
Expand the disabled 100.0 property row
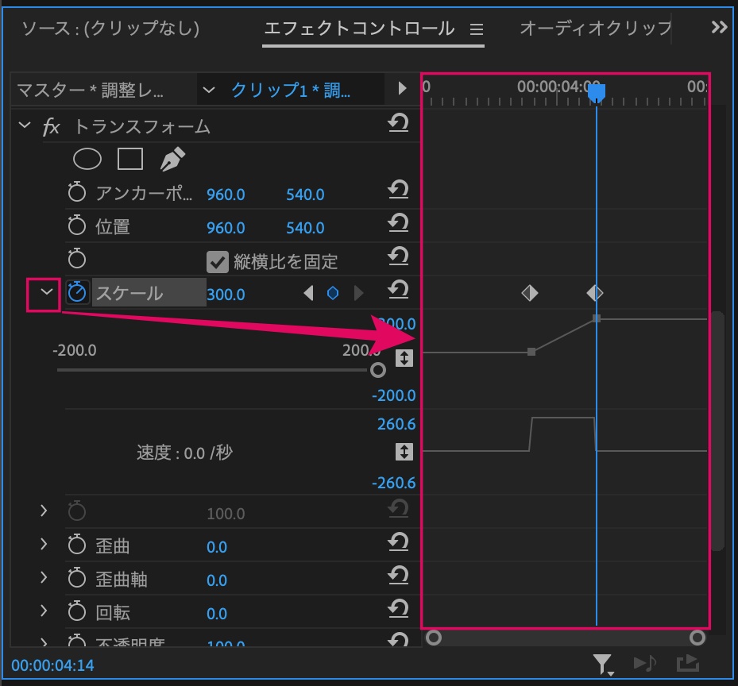coord(44,511)
